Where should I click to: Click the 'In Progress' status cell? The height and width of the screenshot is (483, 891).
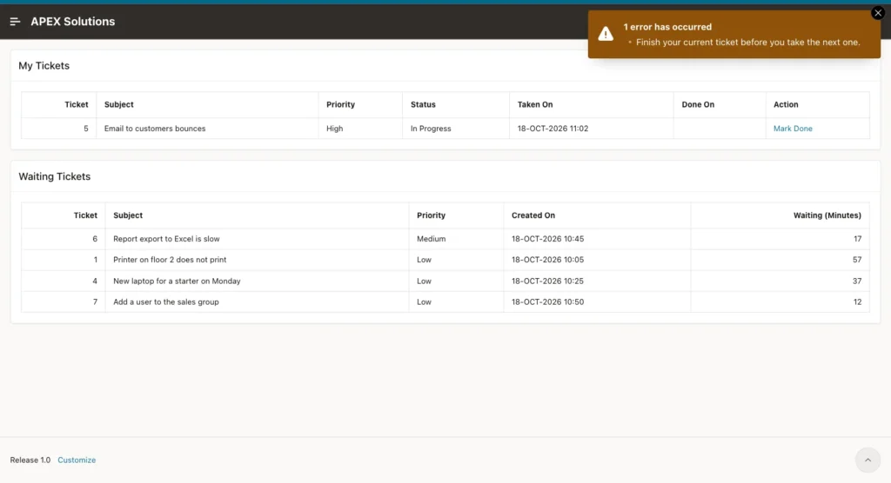pos(431,129)
